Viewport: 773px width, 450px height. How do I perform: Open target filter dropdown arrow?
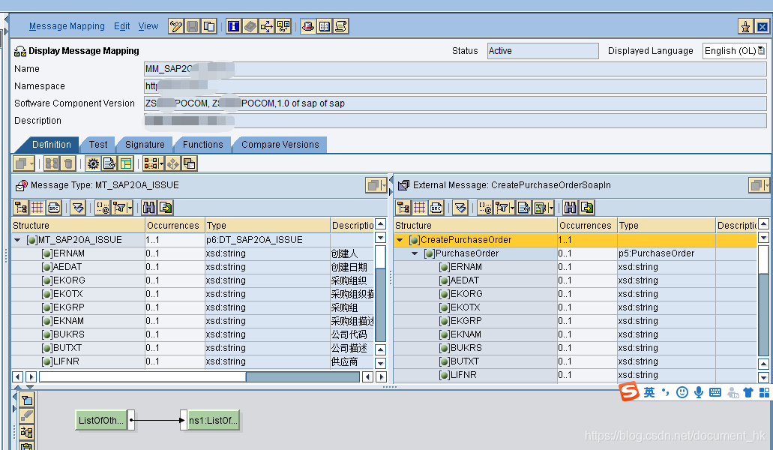[x=512, y=208]
